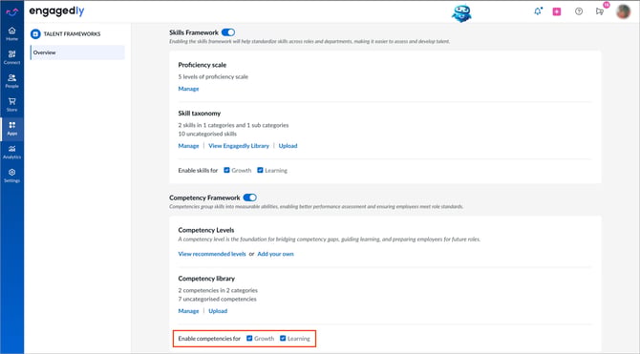Click the Competency library heading
The height and width of the screenshot is (354, 640).
point(206,279)
